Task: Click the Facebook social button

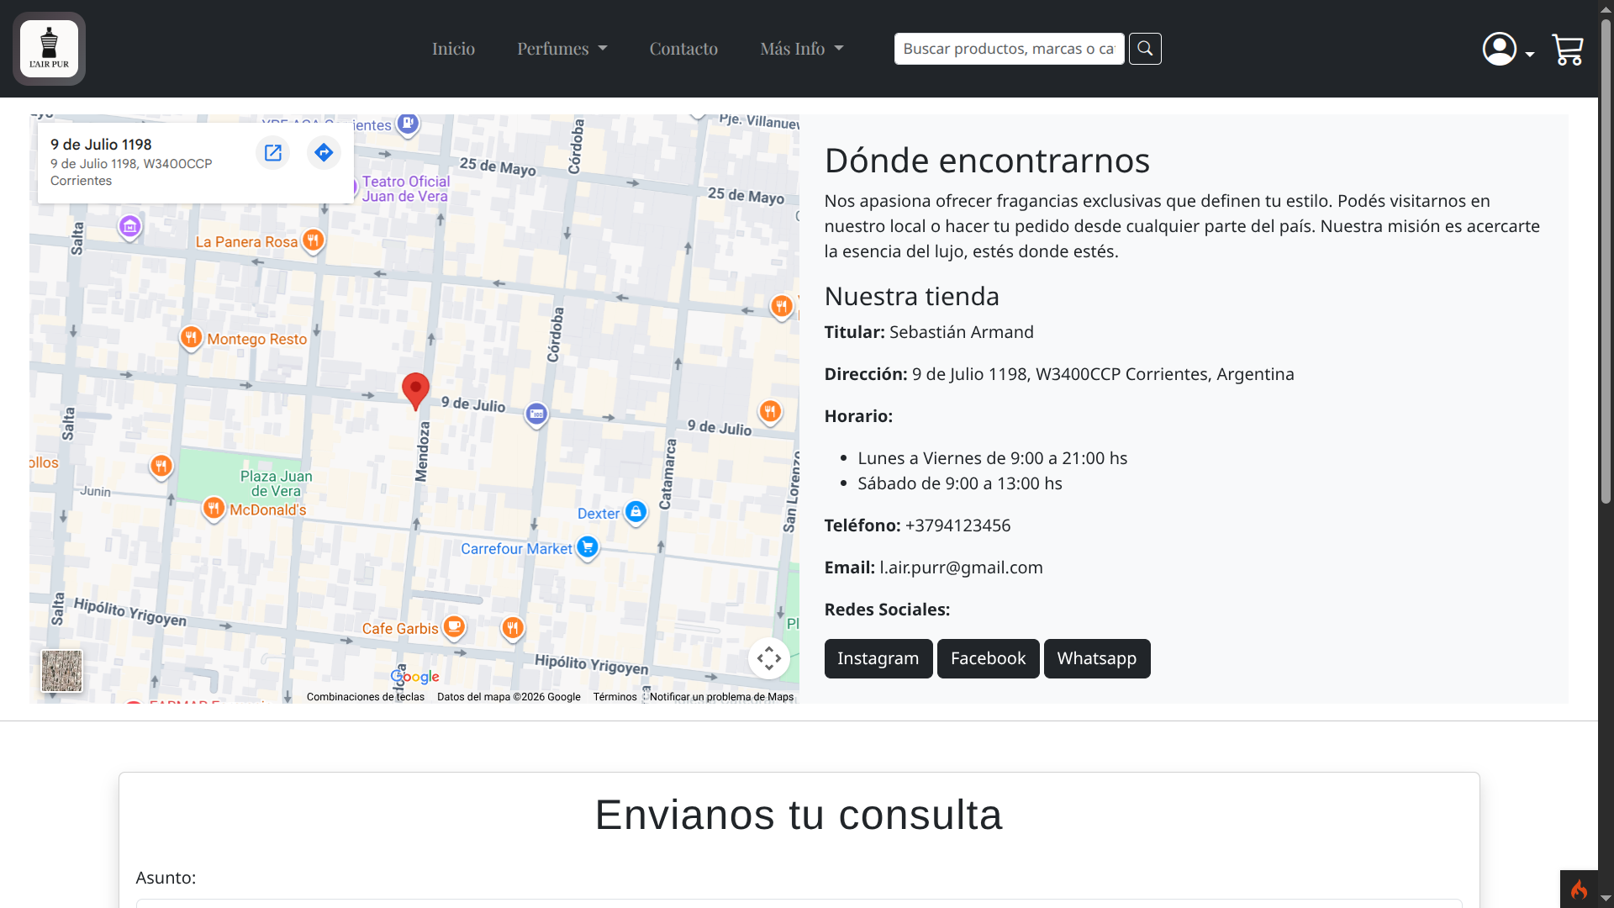Action: pyautogui.click(x=989, y=658)
